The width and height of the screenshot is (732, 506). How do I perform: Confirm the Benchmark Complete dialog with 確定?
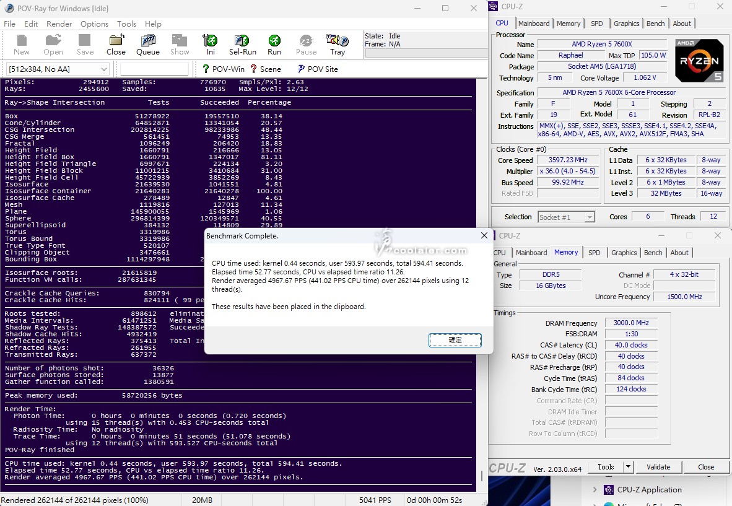coord(455,340)
